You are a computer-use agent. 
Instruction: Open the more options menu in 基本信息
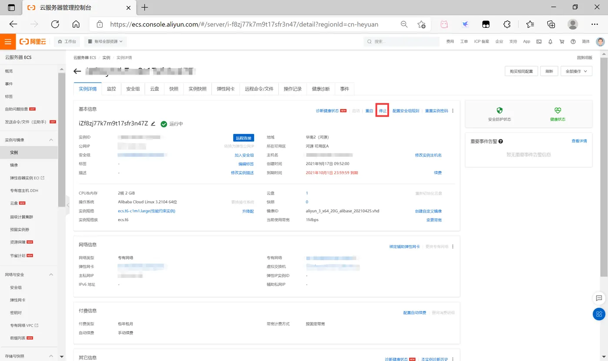tap(453, 111)
